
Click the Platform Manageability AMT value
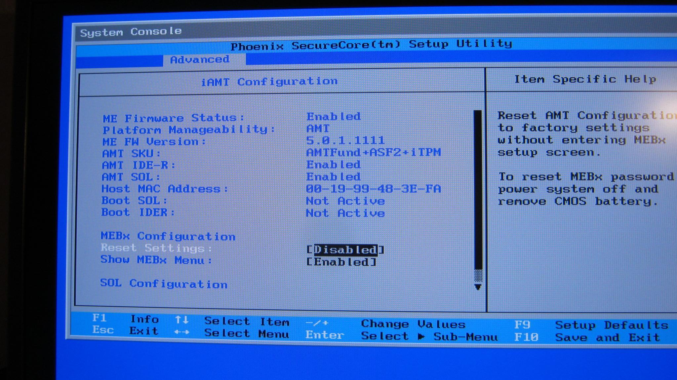(318, 128)
